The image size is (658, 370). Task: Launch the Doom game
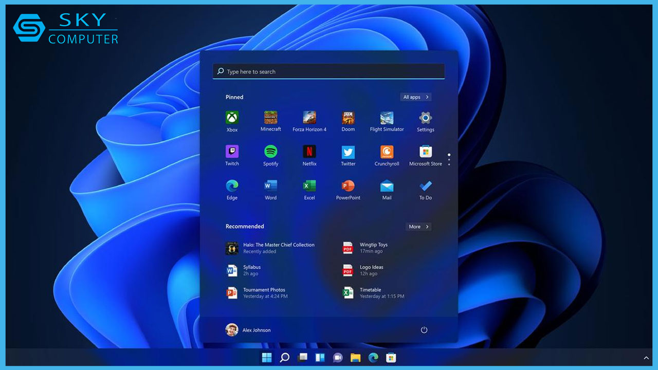[x=348, y=121]
